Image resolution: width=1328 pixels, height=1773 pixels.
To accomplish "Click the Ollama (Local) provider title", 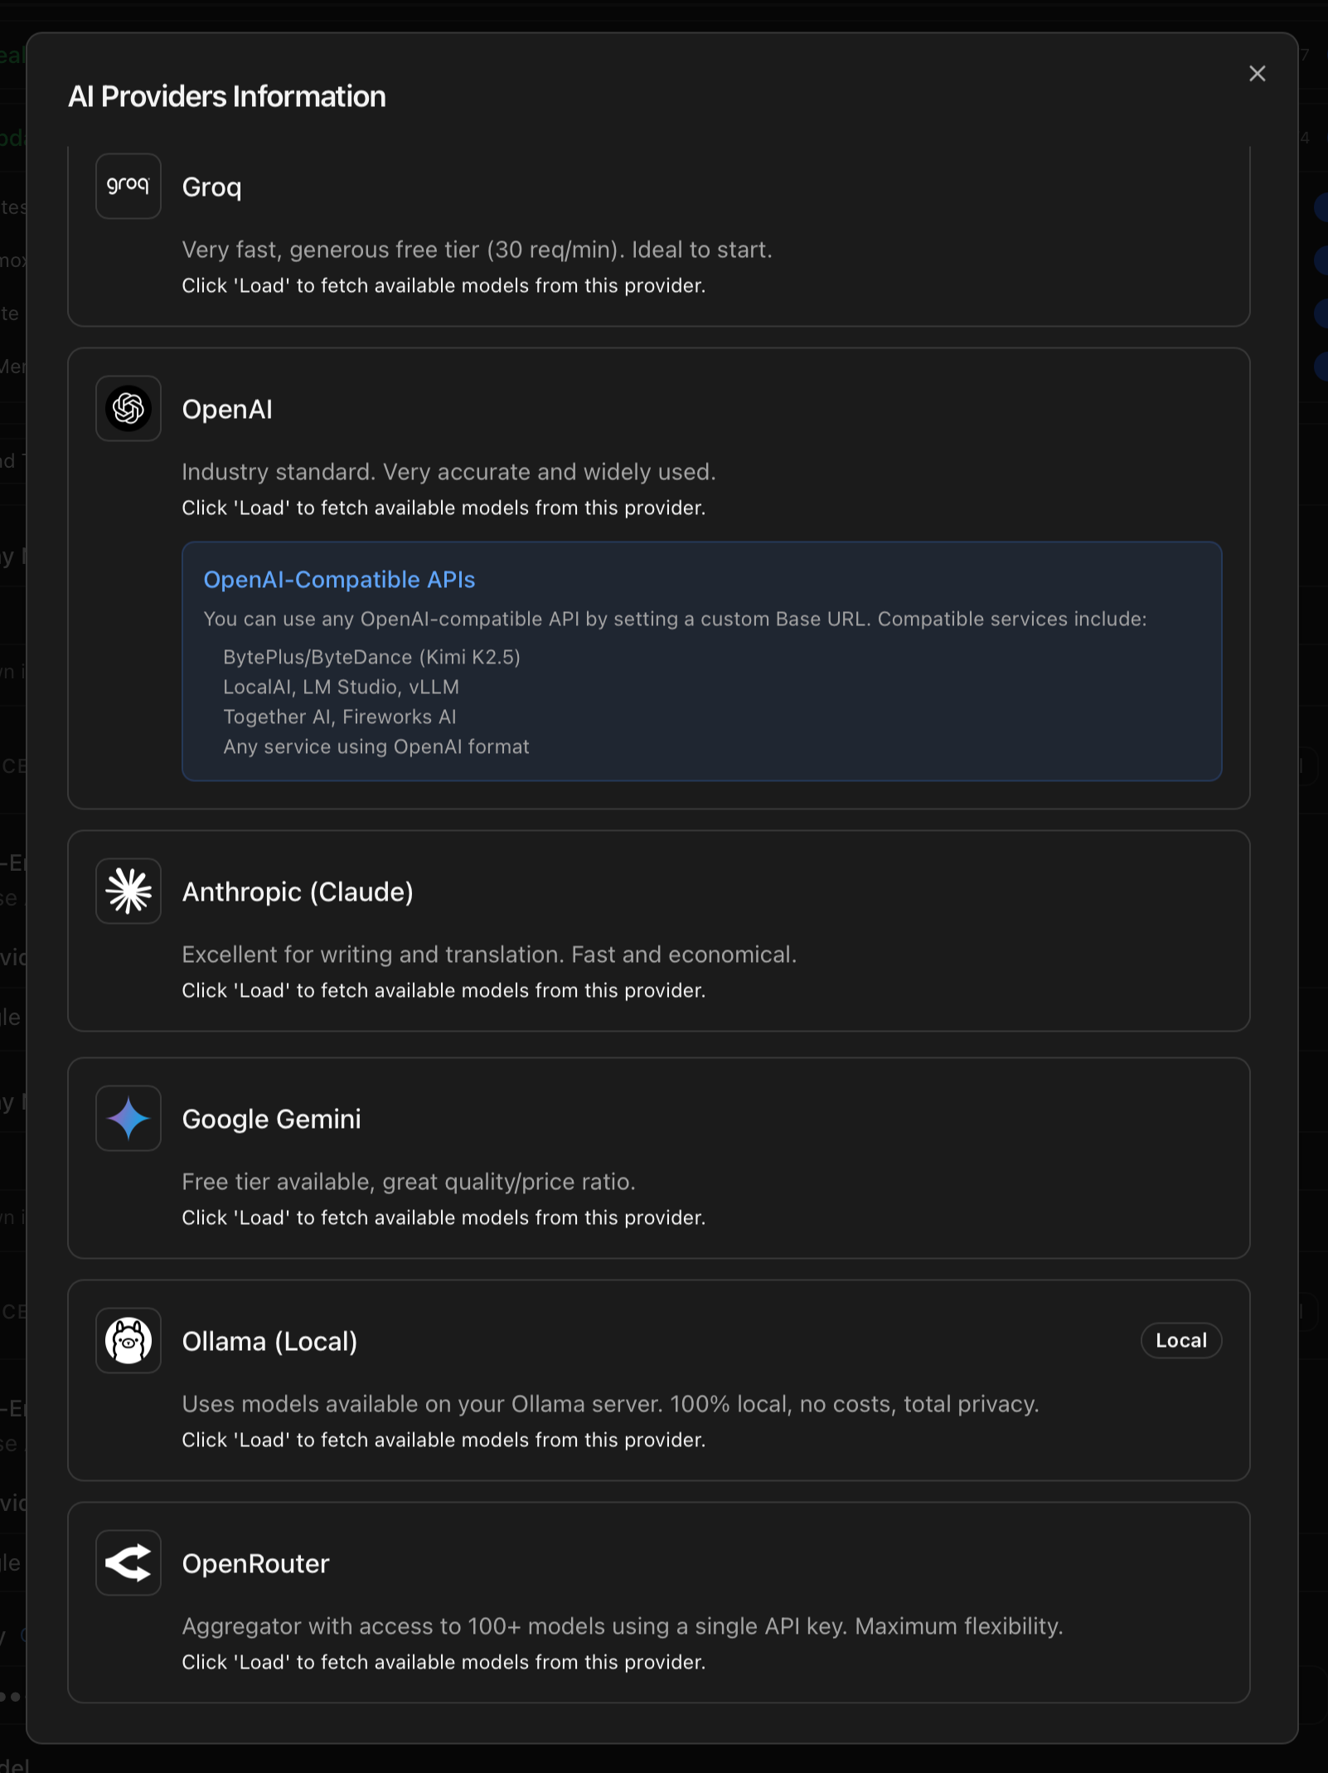I will pos(269,1341).
